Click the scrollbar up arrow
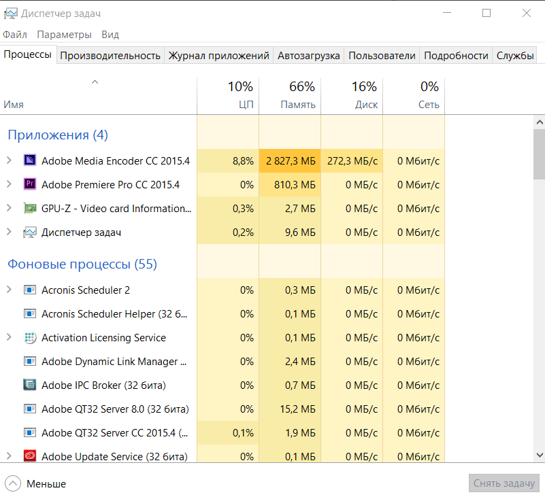The width and height of the screenshot is (545, 499). 540,122
